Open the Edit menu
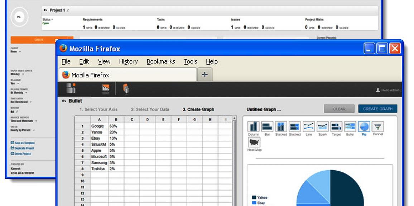Viewport: 414px width, 206px height. coord(84,61)
